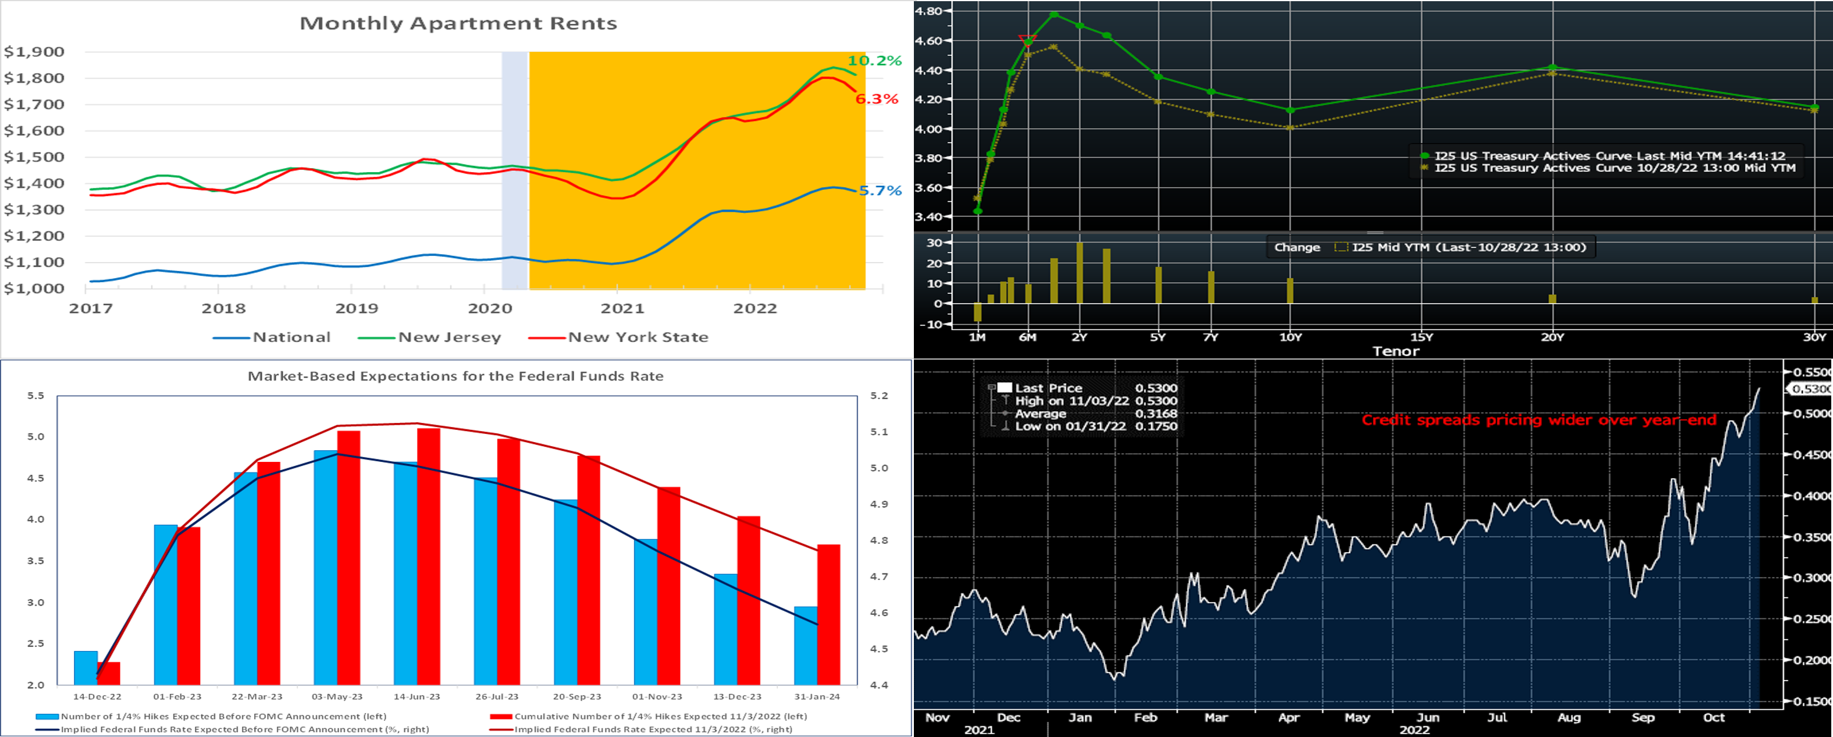Click the 10.2% New Jersey growth label

(874, 60)
